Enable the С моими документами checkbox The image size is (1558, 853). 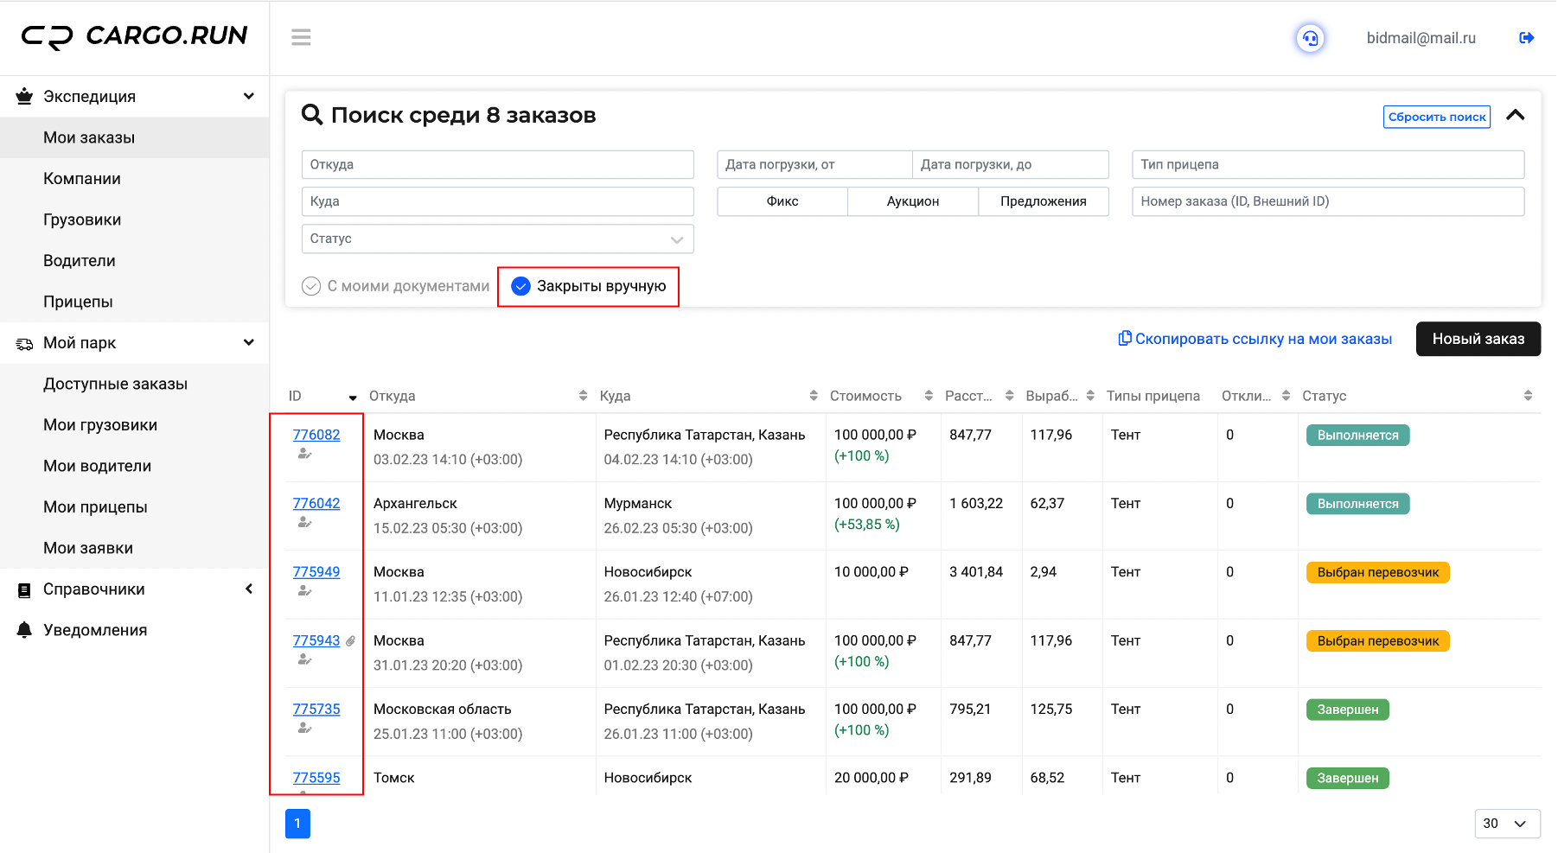311,286
